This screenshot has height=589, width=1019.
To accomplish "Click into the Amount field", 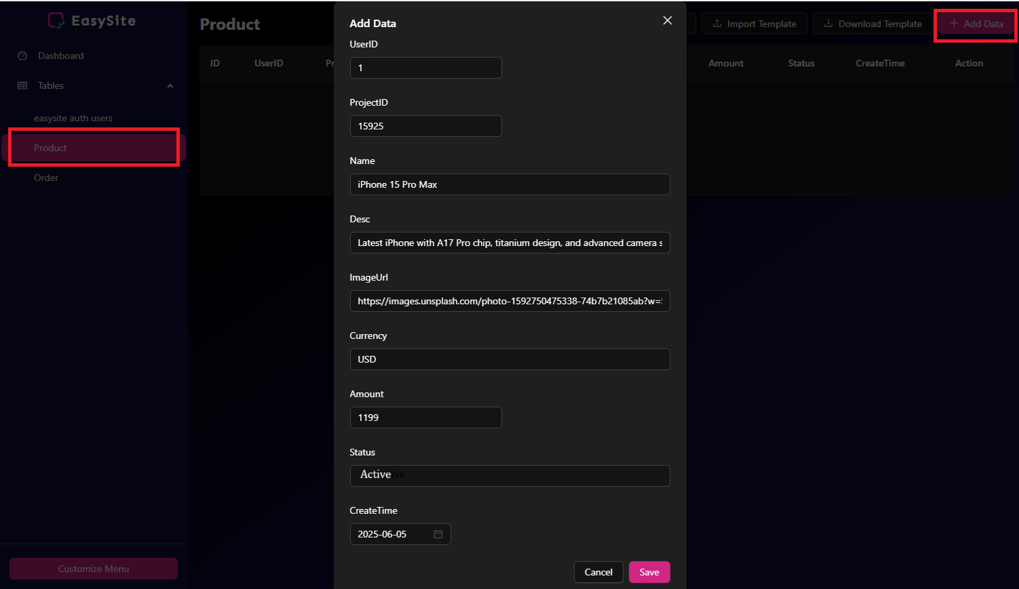I will [x=425, y=418].
